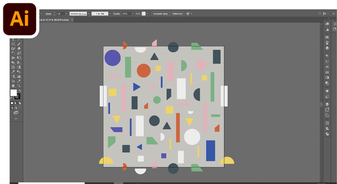This screenshot has height=184, width=337.
Task: Switch to Color fill mode
Action: [12, 103]
